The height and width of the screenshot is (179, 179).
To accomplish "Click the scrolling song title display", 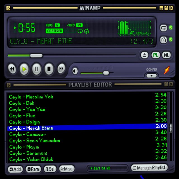I will (41, 41).
